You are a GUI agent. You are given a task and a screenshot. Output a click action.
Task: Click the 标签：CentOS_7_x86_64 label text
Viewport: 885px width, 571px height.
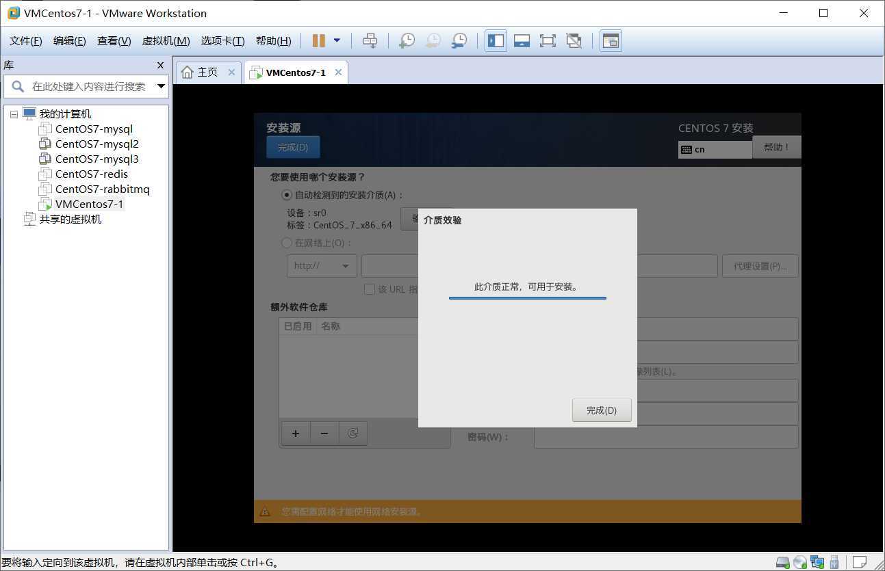click(339, 225)
